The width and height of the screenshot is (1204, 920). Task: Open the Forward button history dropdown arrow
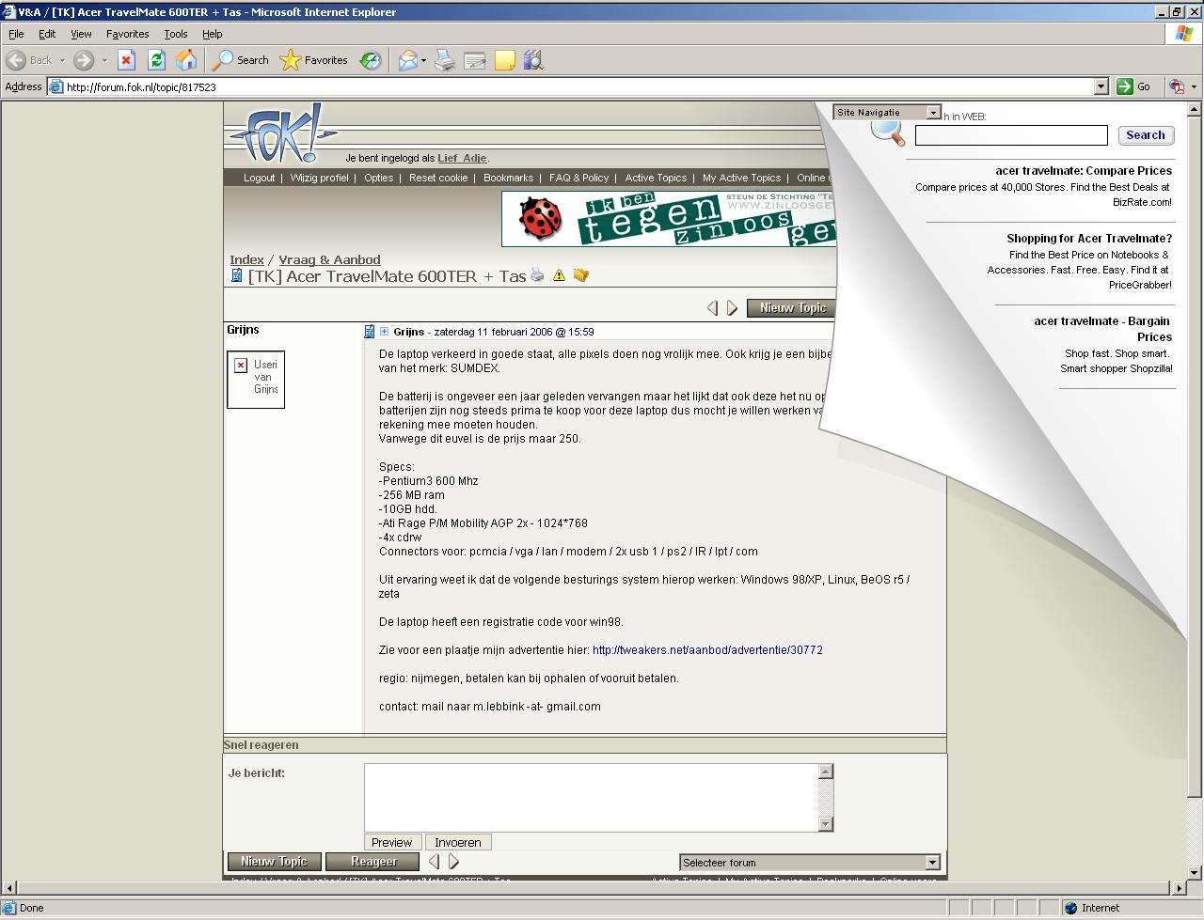tap(104, 60)
